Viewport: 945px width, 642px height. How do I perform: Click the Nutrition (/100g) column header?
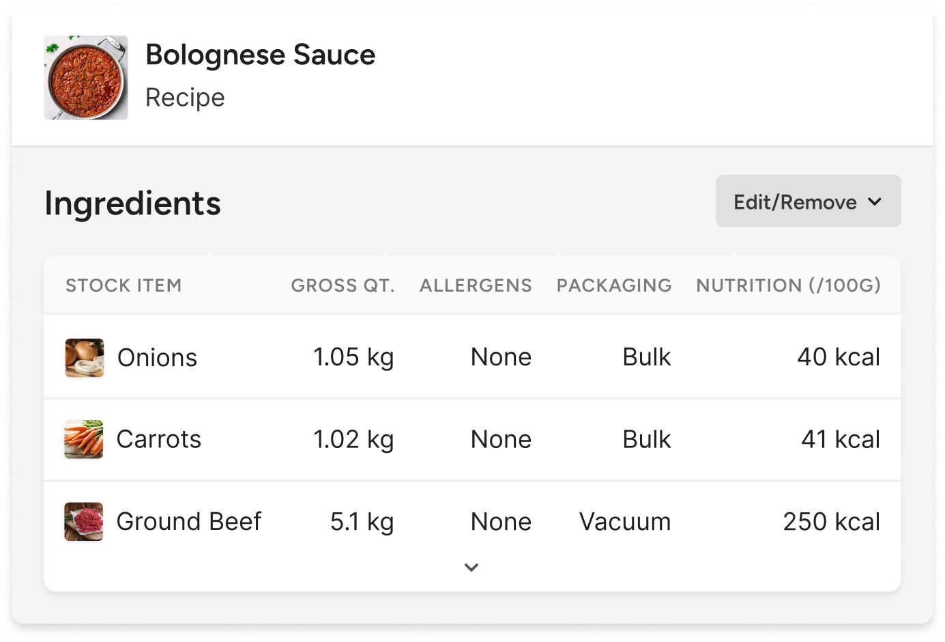tap(788, 285)
